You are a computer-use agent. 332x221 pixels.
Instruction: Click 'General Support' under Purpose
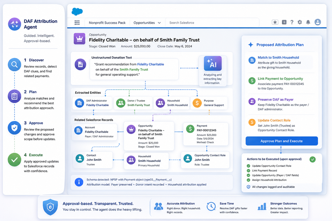pos(214,105)
